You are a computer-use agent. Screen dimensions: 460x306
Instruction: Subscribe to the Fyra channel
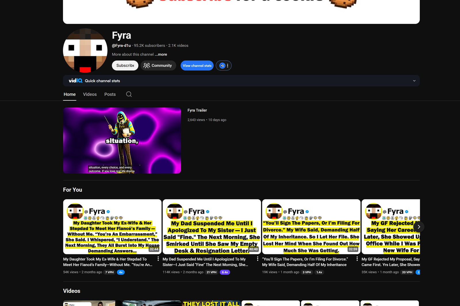[125, 65]
